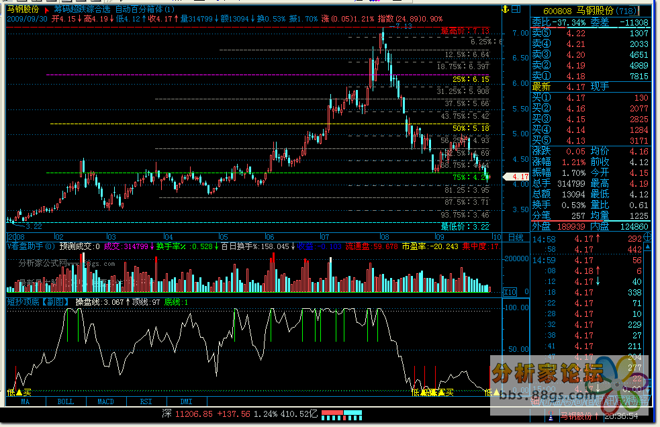Click the V看盘助手(0) sub-chart title
660x427 pixels.
pyautogui.click(x=31, y=246)
